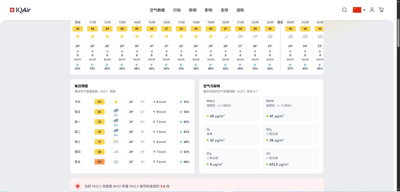Click the red alert icon in PM2.5 warning
The image size is (400, 192).
tap(78, 186)
